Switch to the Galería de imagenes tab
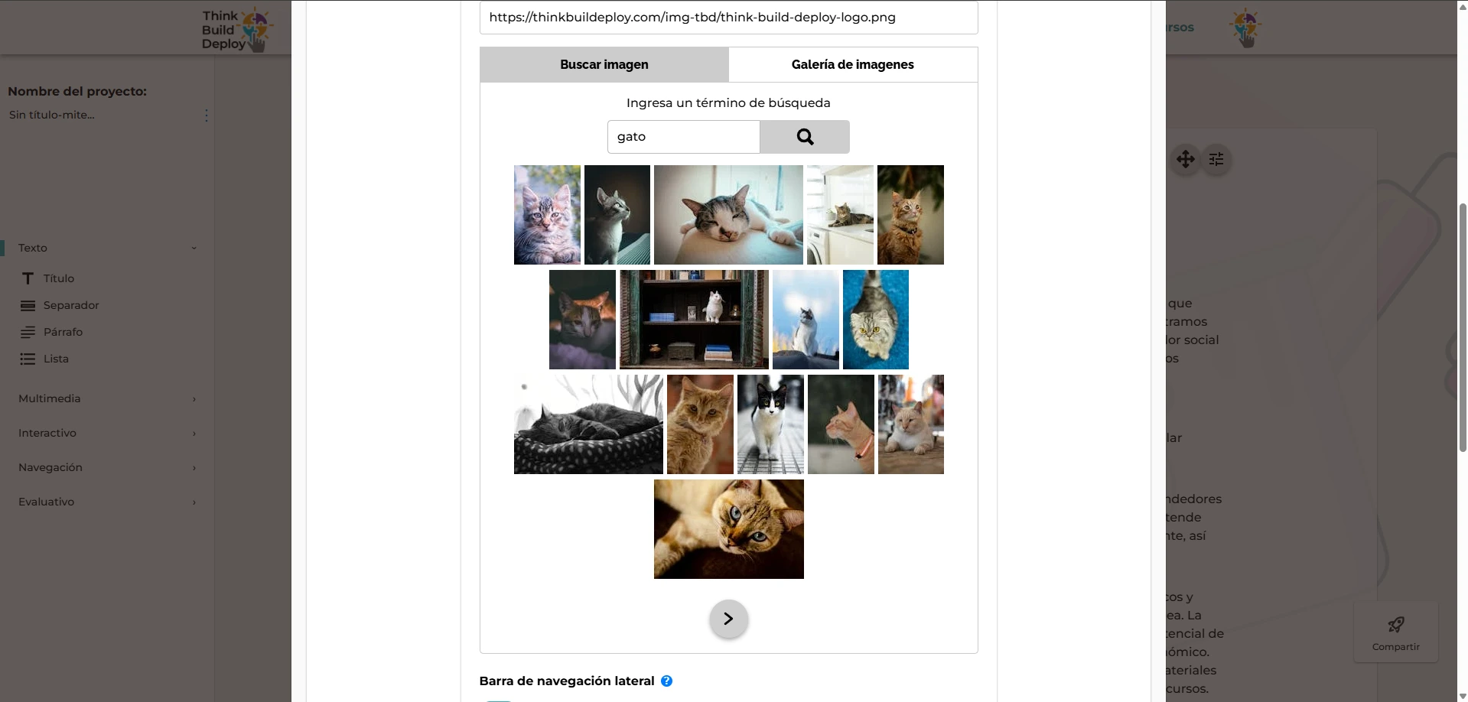This screenshot has width=1468, height=702. 852,65
